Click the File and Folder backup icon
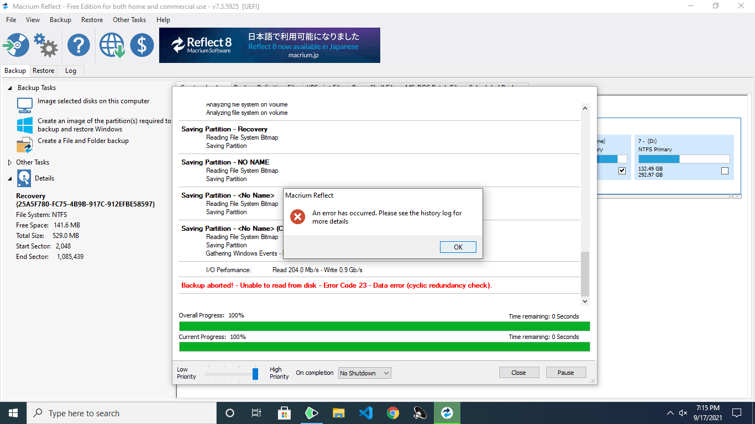Screen dimensions: 755x424 click(x=25, y=145)
